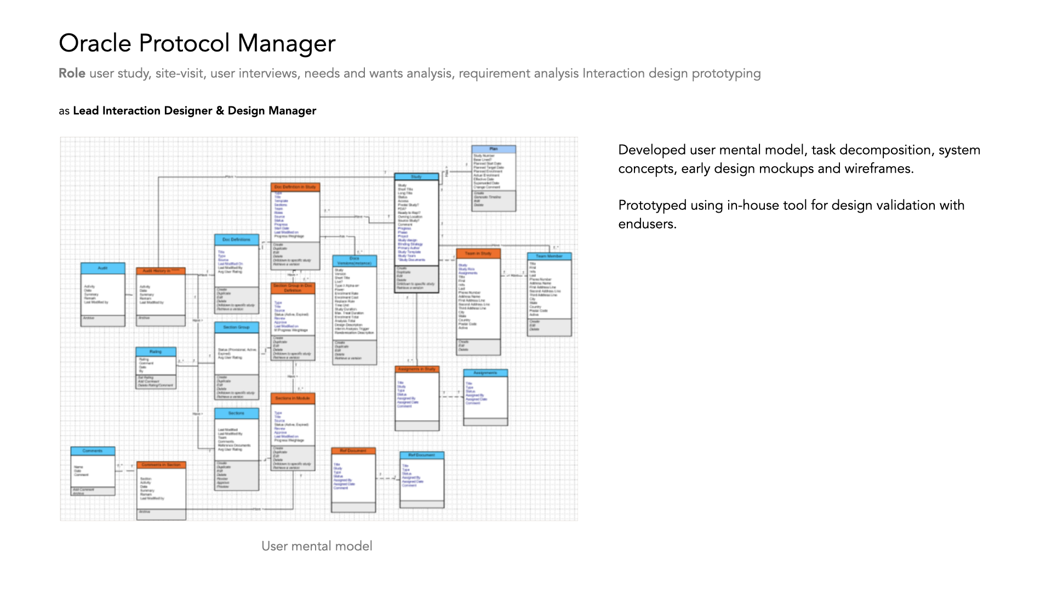The height and width of the screenshot is (592, 1052).
Task: Select the Lead Interaction Designer & Design Manager text
Action: click(x=195, y=111)
